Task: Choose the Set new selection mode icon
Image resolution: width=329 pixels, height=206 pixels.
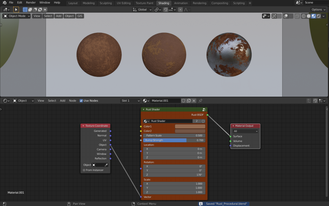Action: (x=25, y=9)
